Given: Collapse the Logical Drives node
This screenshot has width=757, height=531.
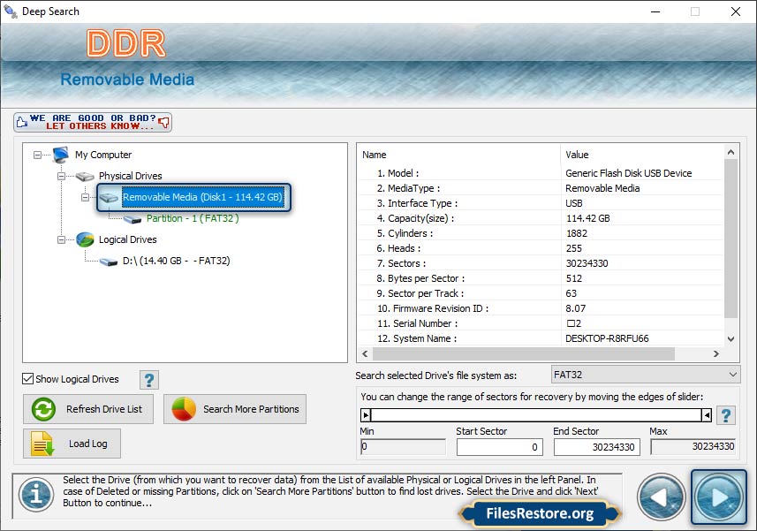Looking at the screenshot, I should pos(61,239).
